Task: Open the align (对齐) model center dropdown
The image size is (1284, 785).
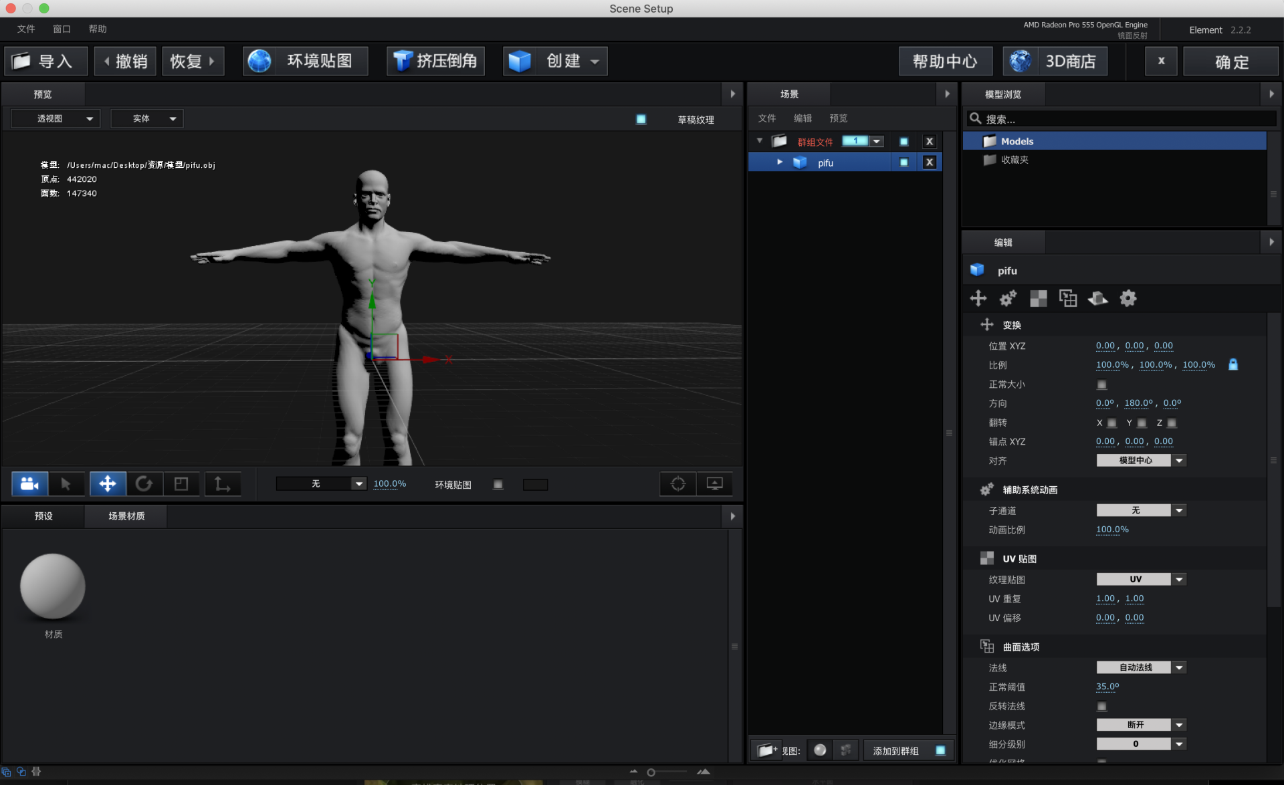Action: click(1141, 461)
